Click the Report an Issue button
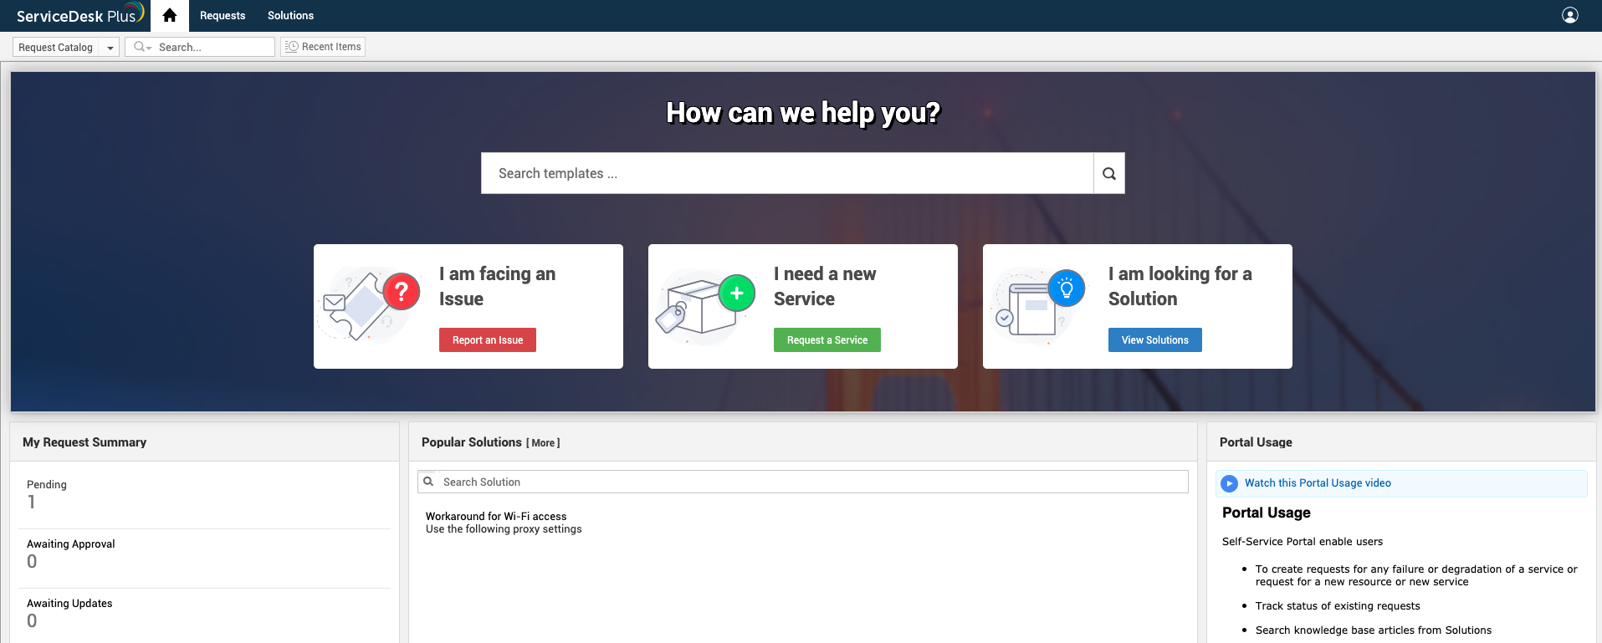1602x643 pixels. coord(488,340)
